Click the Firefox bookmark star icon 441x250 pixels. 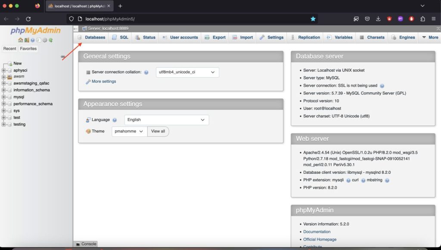click(313, 19)
